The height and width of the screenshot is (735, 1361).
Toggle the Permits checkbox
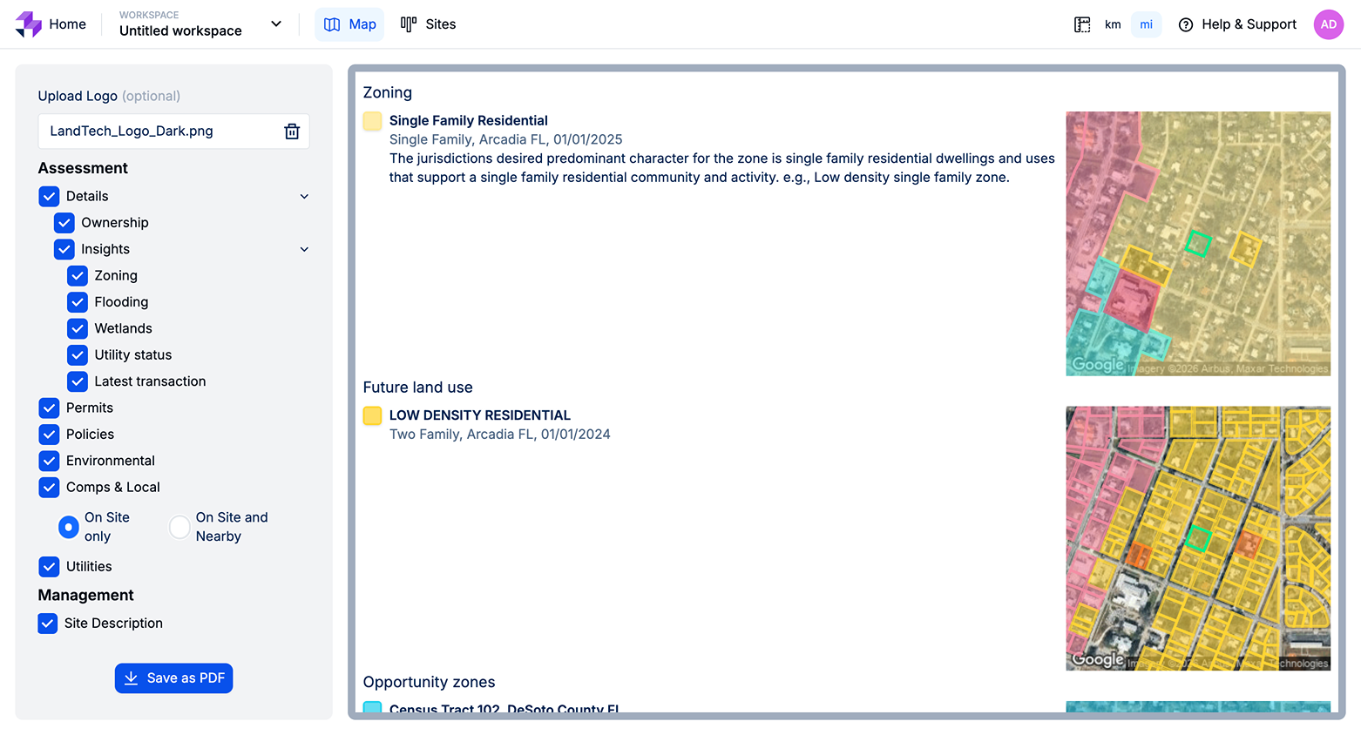coord(50,408)
